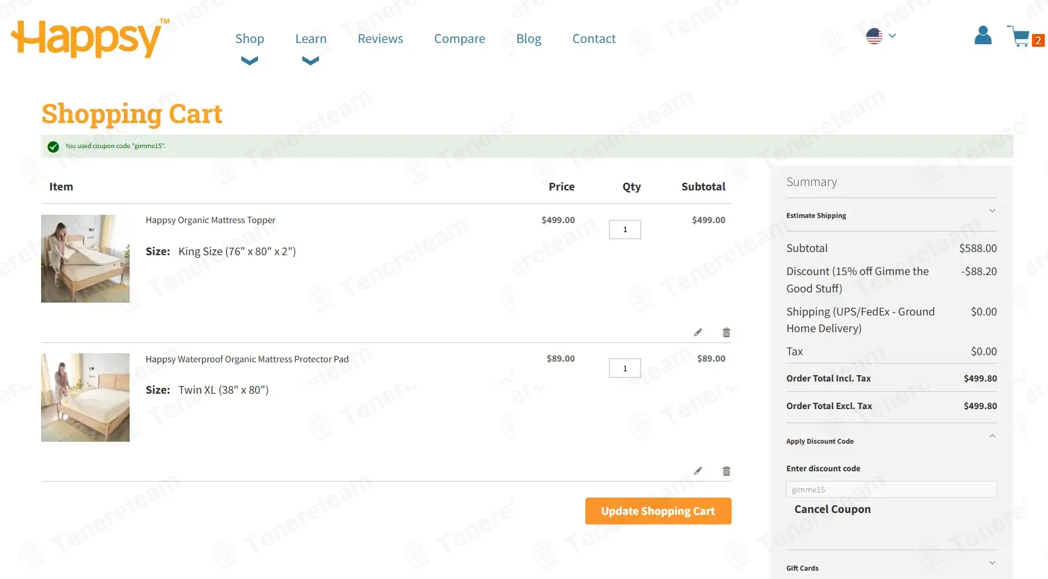The image size is (1048, 579).
Task: Open Happsy Organic Mattress Topper product link
Action: [210, 220]
